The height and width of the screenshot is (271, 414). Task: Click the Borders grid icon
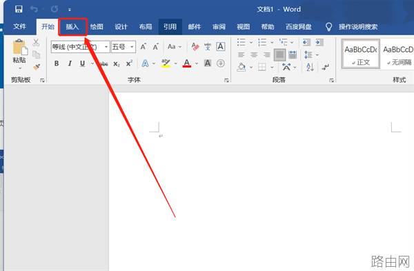pyautogui.click(x=262, y=67)
